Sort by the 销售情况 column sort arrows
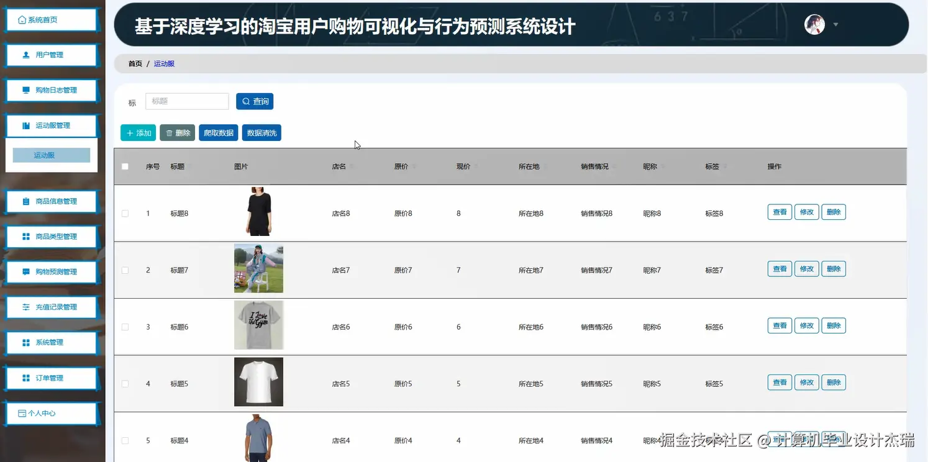The image size is (928, 462). click(x=615, y=166)
